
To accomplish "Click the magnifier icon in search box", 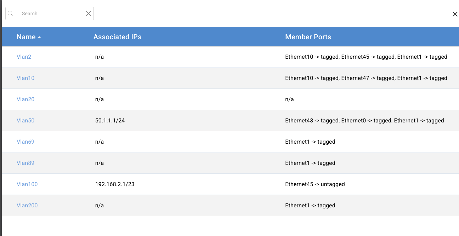I will (x=11, y=13).
